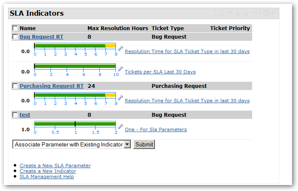Open the Associate Parameter with Existing Indicator dropdown
This screenshot has width=298, height=191.
72,144
